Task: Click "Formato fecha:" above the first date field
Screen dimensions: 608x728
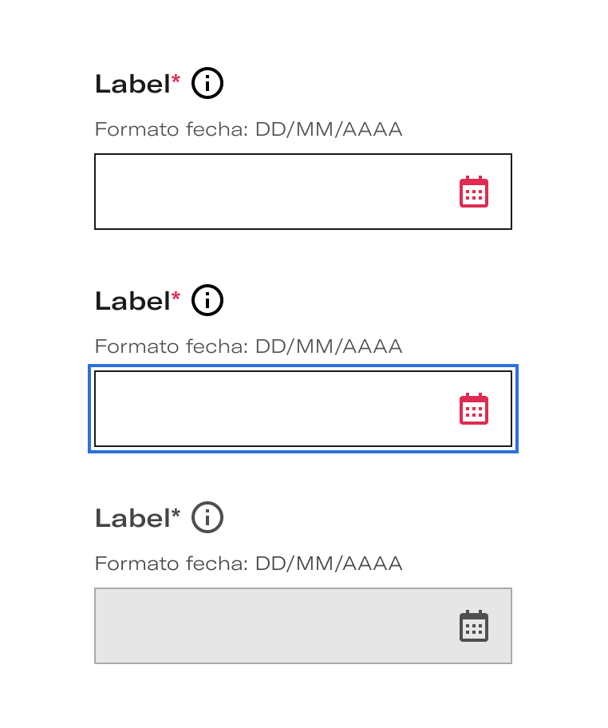Action: click(172, 129)
